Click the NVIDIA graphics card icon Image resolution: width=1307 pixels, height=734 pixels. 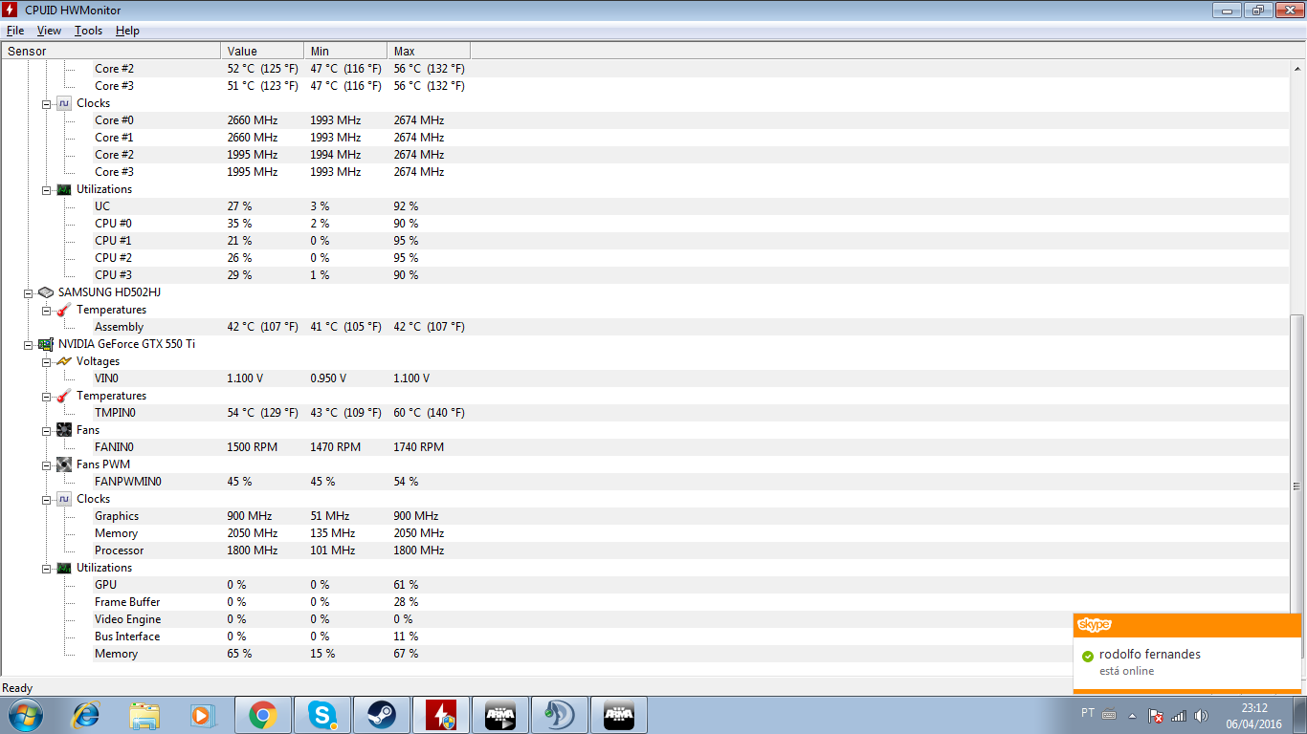46,344
